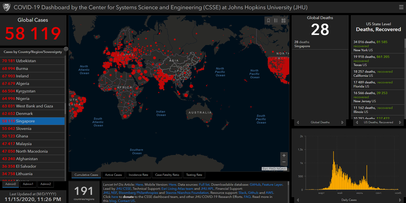Select Ireland in the country cases list

pyautogui.click(x=33, y=75)
